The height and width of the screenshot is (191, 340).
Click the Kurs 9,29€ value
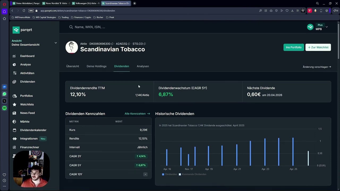144,130
